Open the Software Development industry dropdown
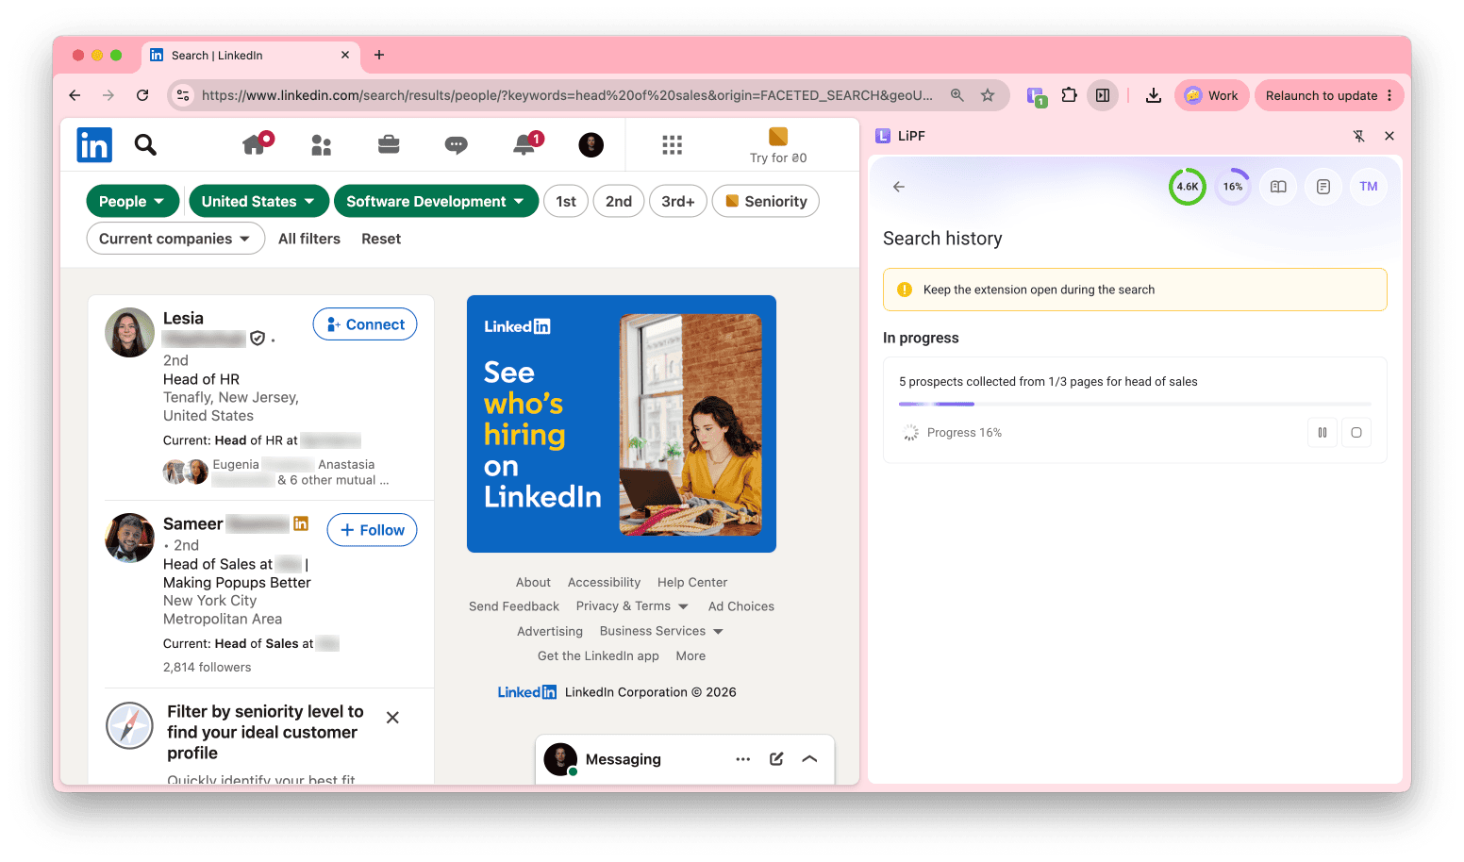 tap(436, 201)
